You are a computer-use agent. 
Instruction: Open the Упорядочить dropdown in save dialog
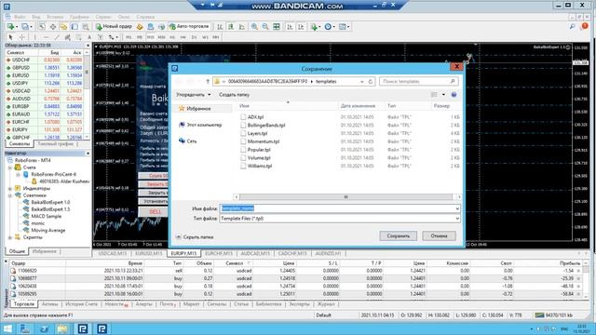(193, 95)
